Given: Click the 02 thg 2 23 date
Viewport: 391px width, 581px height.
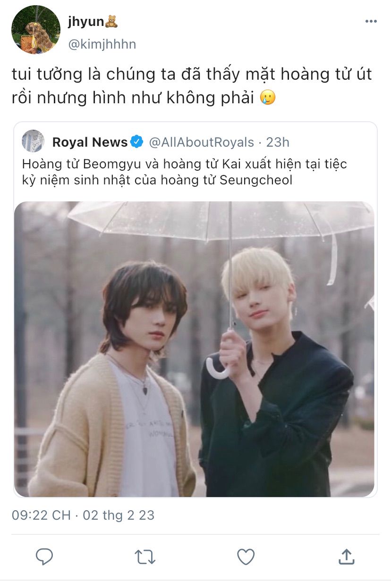Looking at the screenshot, I should (x=119, y=515).
